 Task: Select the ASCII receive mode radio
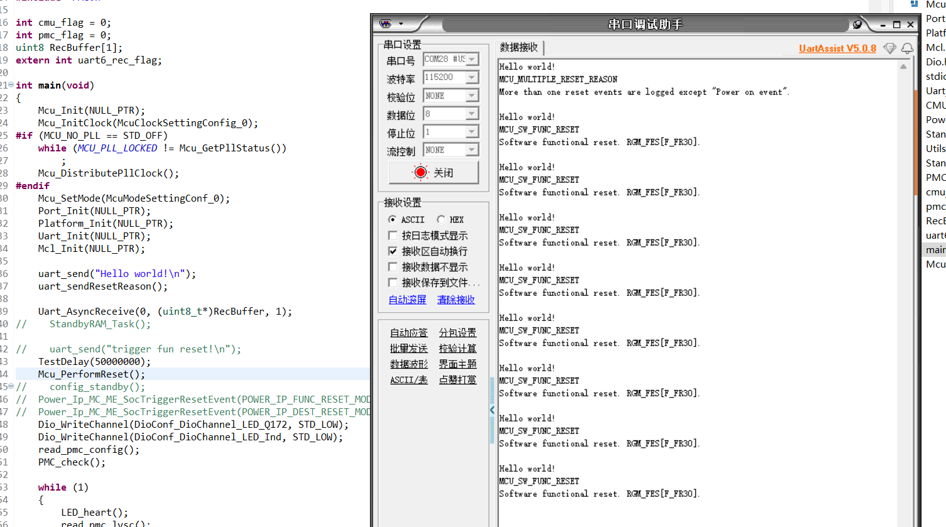point(392,219)
